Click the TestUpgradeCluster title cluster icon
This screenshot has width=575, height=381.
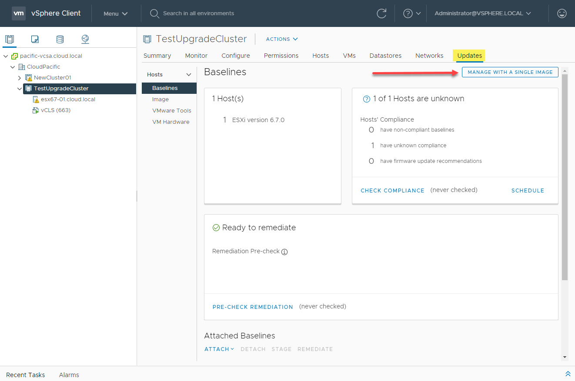pyautogui.click(x=147, y=39)
